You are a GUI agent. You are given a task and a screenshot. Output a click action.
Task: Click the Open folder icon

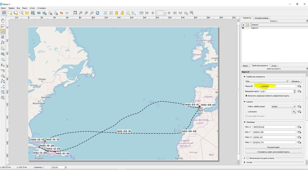pyautogui.click(x=27, y=13)
